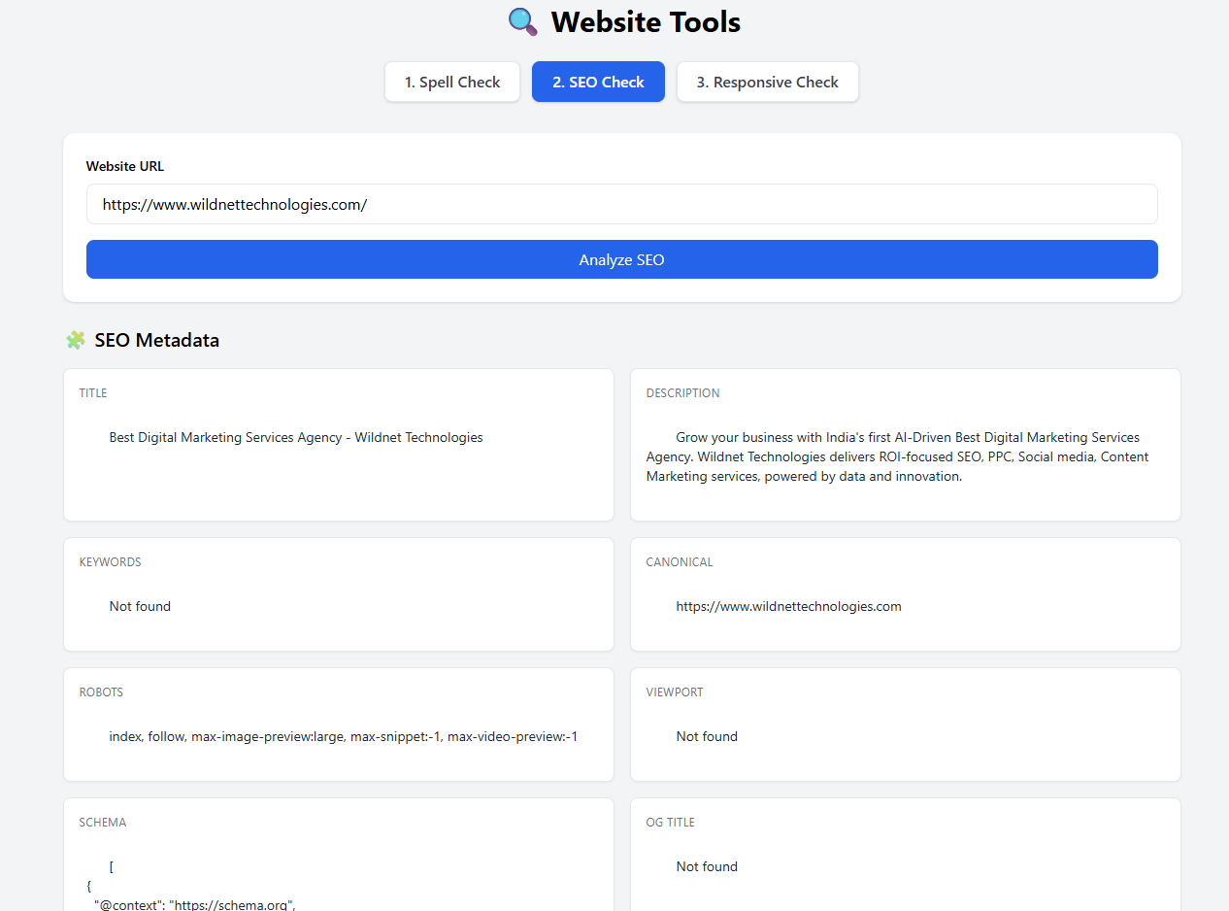Click the Website Tools page title

645,21
